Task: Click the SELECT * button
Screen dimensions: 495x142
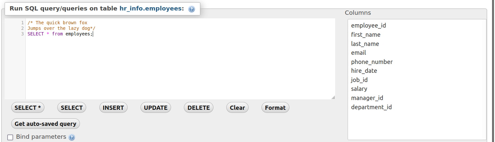Action: 28,108
